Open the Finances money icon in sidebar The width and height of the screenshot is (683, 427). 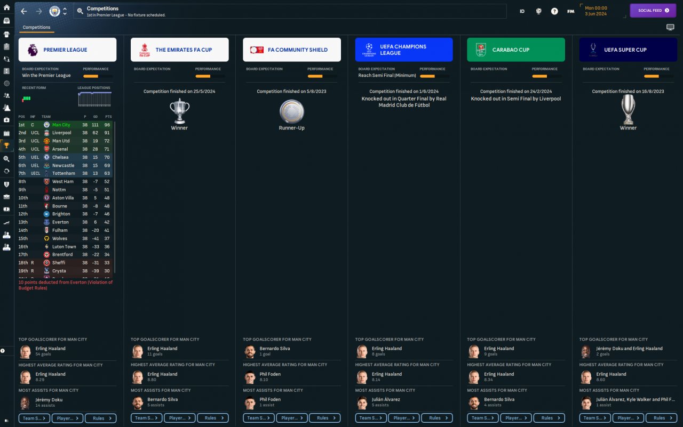(6, 210)
